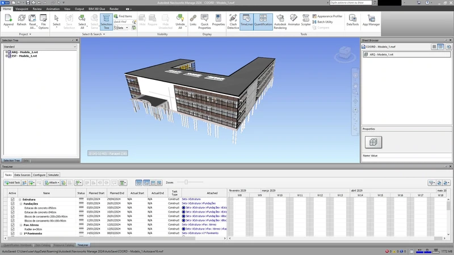The height and width of the screenshot is (255, 454).
Task: Click the Select All ribbon icon
Action: pyautogui.click(x=82, y=22)
